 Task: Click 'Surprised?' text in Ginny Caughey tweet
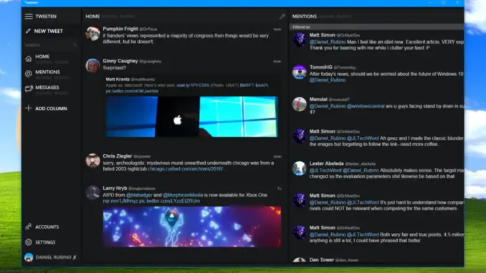coord(115,67)
